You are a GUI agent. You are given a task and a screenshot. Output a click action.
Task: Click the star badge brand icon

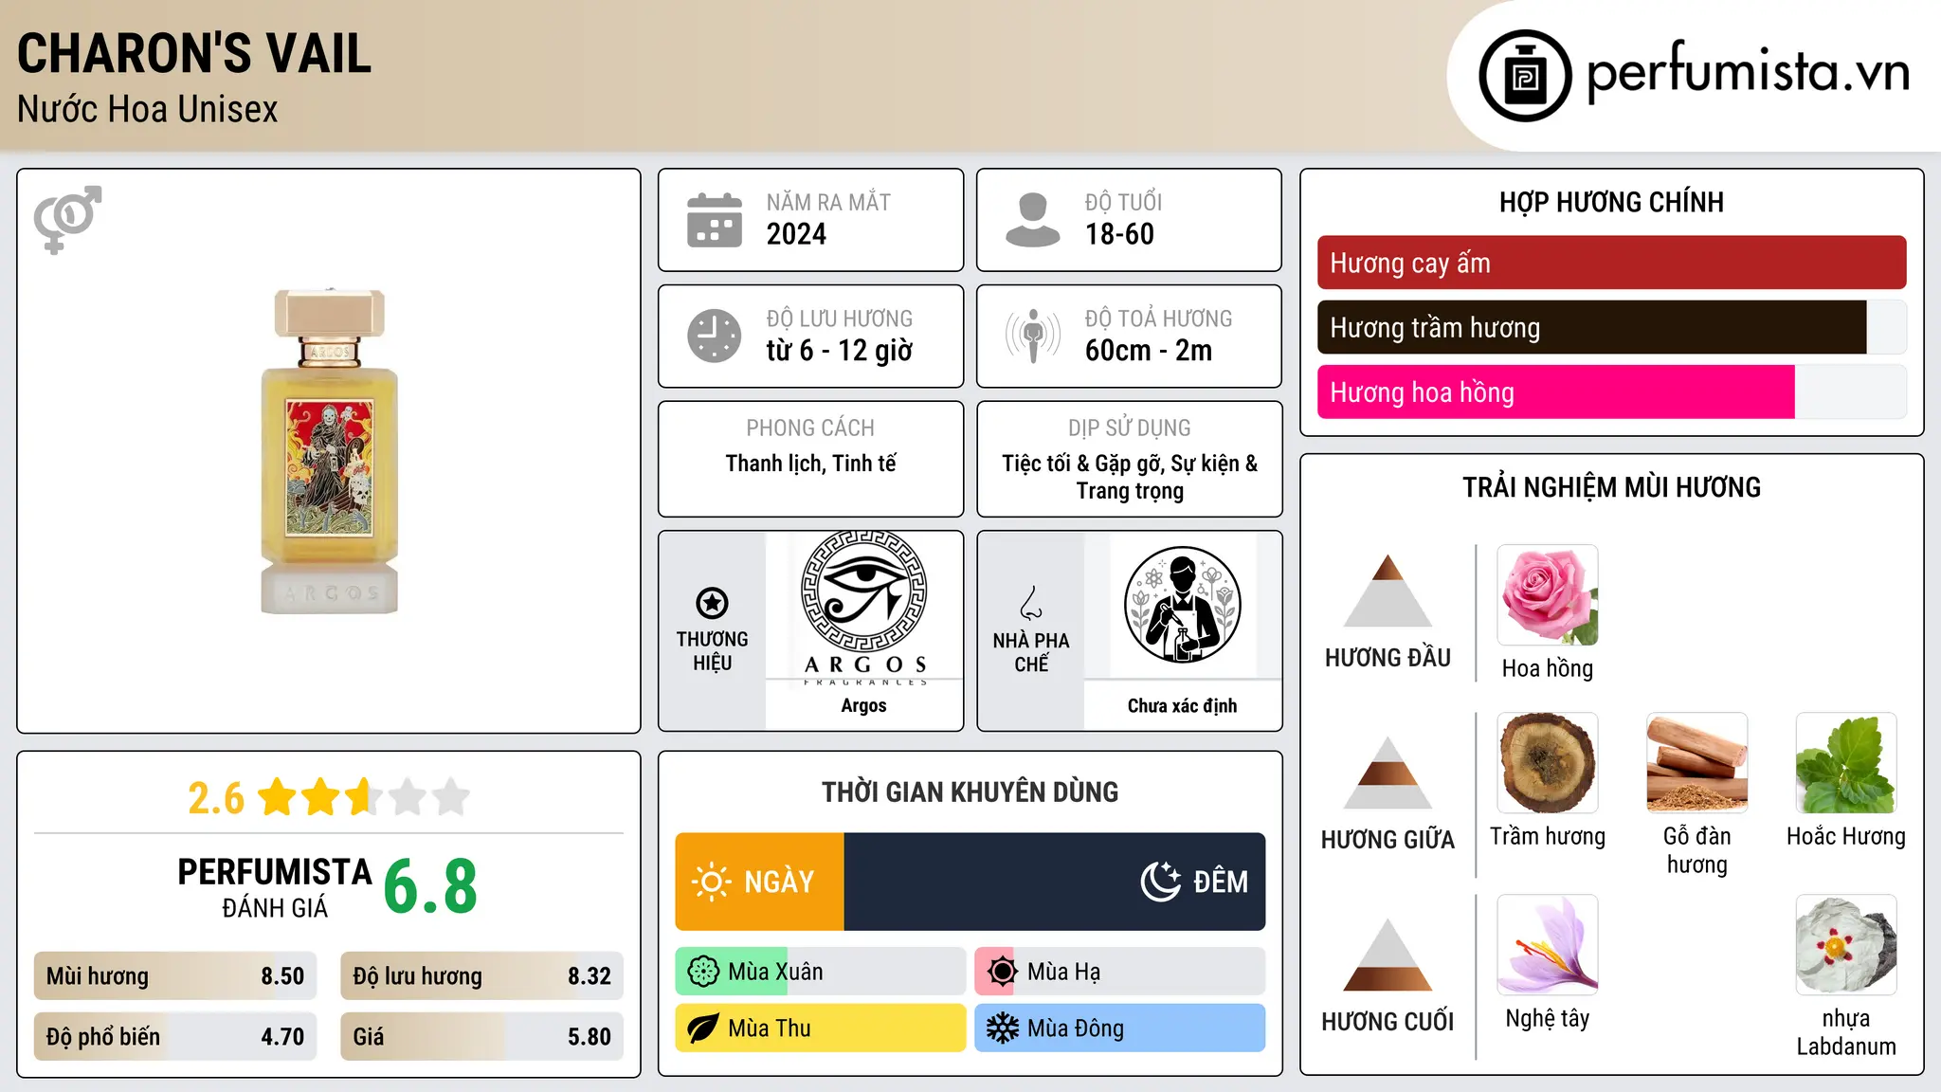click(x=712, y=603)
